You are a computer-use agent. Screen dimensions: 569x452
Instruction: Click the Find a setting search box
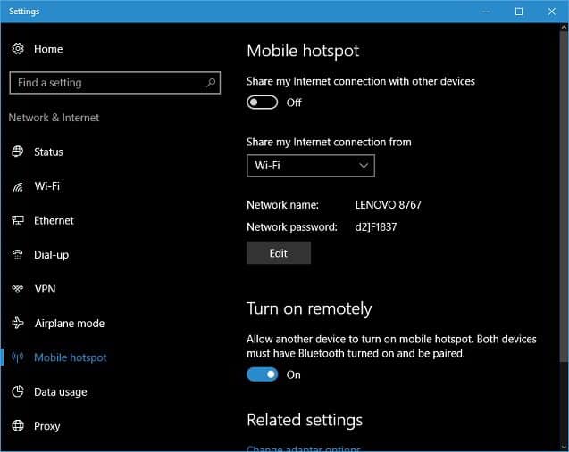point(107,83)
